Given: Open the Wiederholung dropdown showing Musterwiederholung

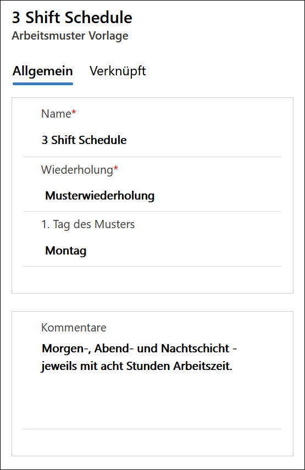Looking at the screenshot, I should (153, 196).
